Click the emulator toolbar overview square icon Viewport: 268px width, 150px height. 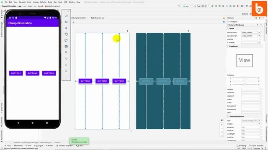pyautogui.click(x=66, y=71)
